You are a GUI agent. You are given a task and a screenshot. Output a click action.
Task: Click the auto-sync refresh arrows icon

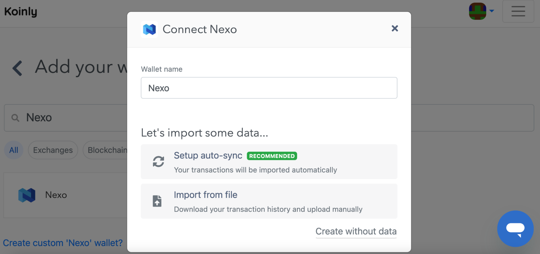tap(158, 162)
